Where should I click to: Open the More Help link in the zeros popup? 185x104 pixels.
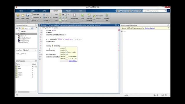click(73, 61)
